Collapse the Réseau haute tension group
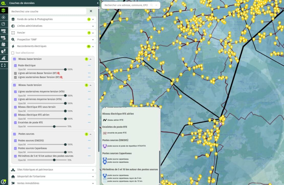 click(90, 85)
